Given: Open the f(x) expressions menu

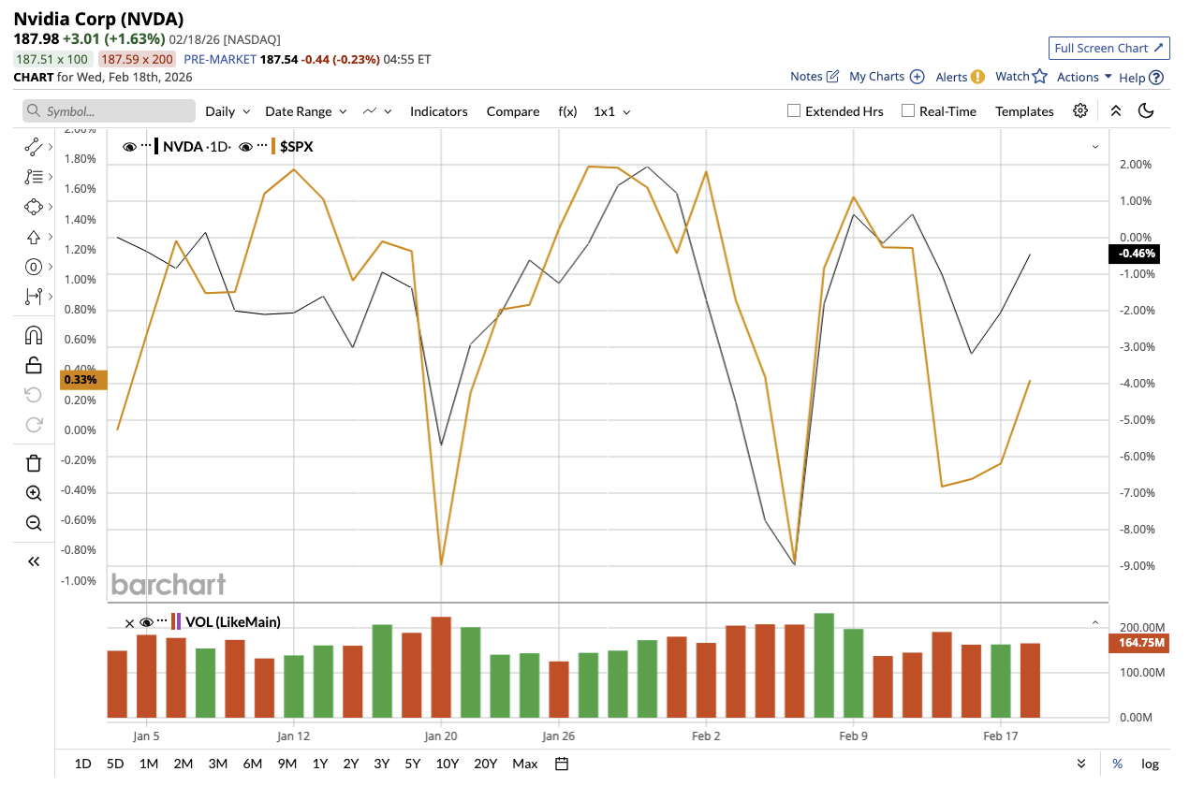Looking at the screenshot, I should coord(567,111).
